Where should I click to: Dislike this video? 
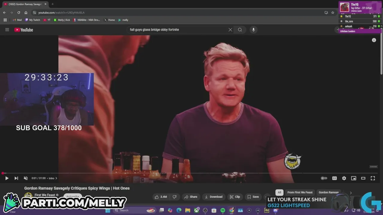click(174, 197)
